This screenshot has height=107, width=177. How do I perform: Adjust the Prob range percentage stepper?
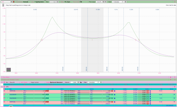click(103, 2)
